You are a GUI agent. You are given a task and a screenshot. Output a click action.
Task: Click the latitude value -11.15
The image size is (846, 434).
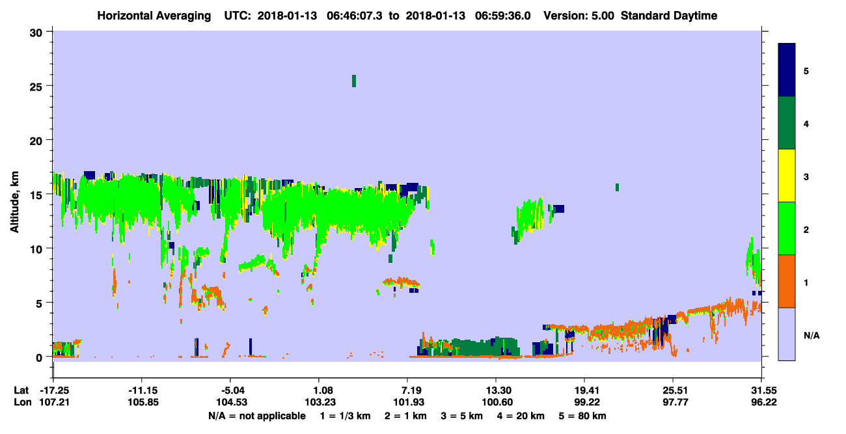coord(142,390)
